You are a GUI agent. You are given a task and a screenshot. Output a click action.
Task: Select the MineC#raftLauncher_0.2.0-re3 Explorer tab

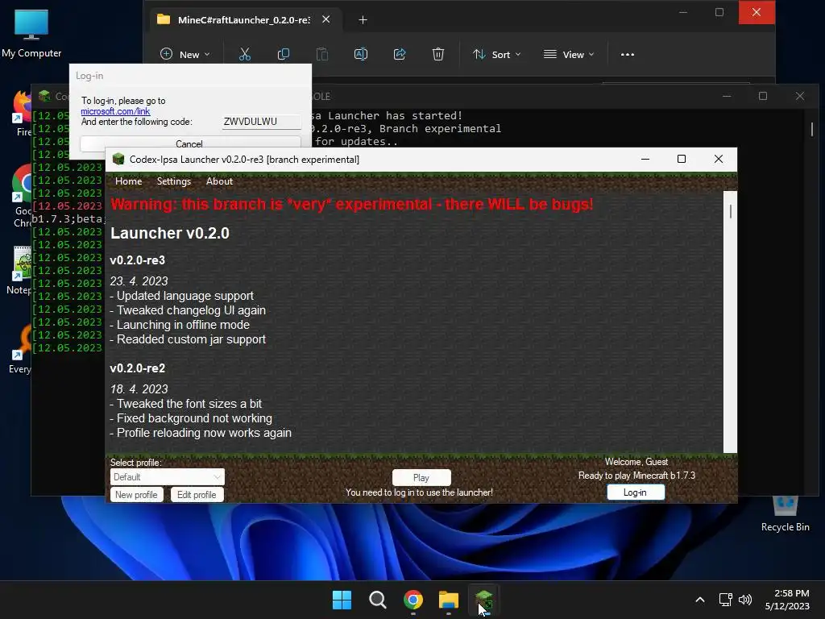pyautogui.click(x=243, y=20)
